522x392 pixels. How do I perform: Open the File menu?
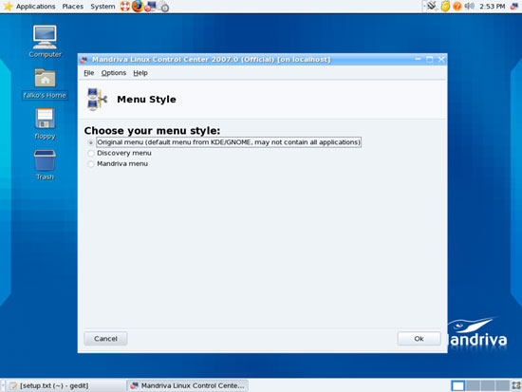click(x=89, y=73)
